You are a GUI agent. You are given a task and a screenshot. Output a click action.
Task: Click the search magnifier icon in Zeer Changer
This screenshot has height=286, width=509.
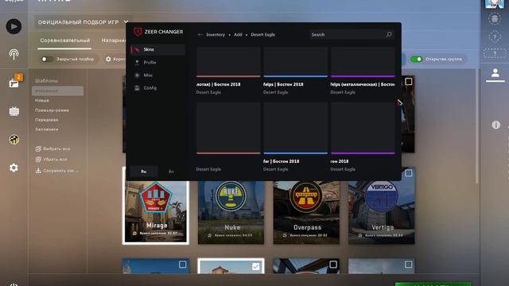(x=389, y=34)
